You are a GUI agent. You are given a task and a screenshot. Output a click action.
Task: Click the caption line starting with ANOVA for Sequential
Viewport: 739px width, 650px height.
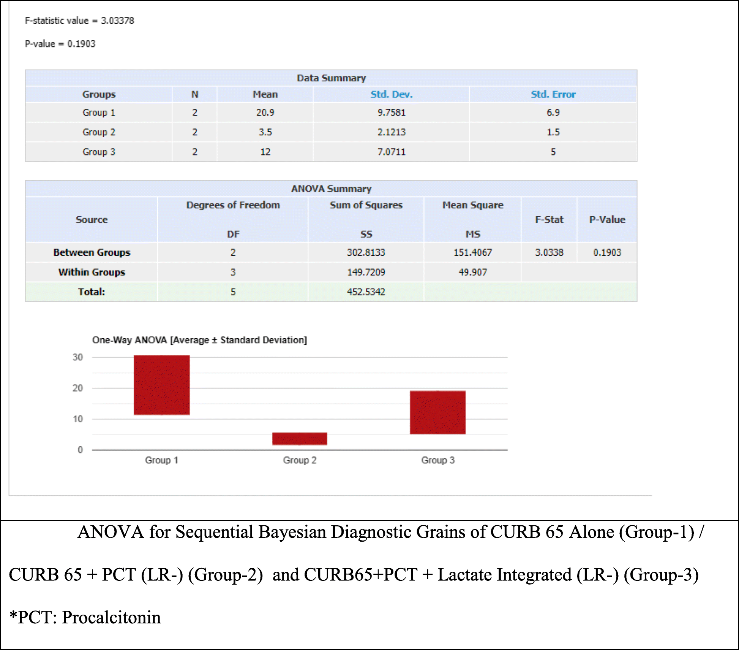[391, 532]
